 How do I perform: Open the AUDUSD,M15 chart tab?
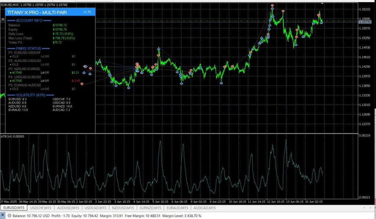pyautogui.click(x=68, y=208)
